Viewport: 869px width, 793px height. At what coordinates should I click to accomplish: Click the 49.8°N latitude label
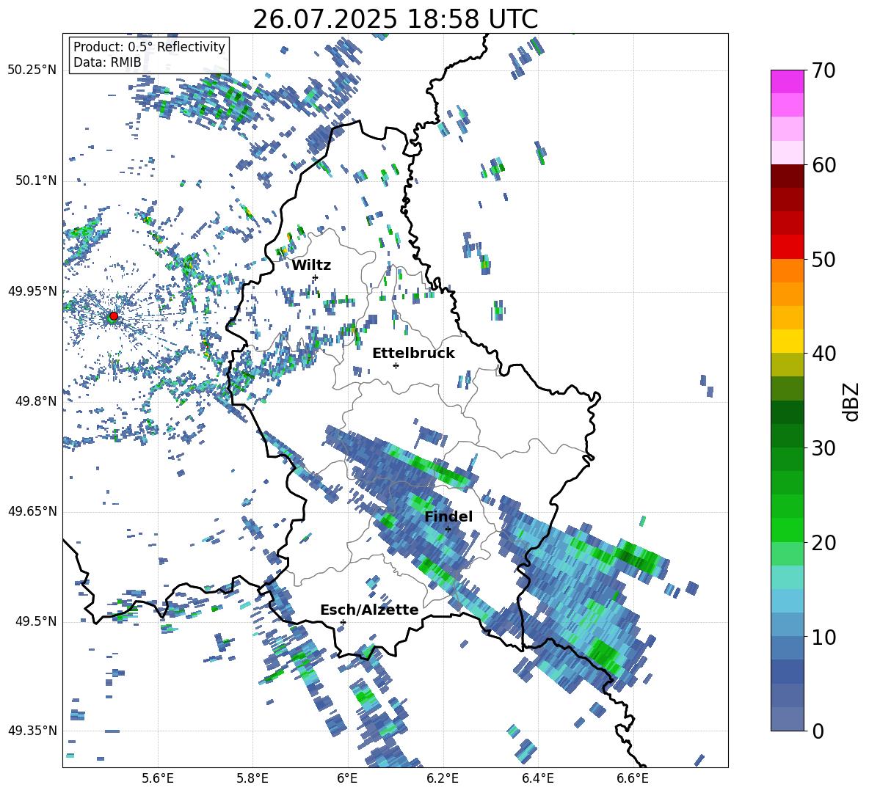tap(35, 401)
